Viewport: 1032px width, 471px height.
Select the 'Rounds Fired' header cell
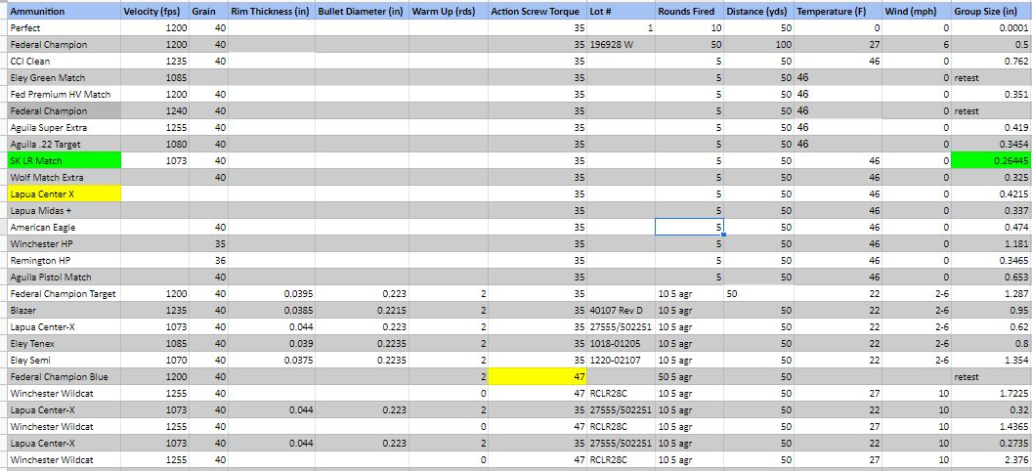click(689, 12)
